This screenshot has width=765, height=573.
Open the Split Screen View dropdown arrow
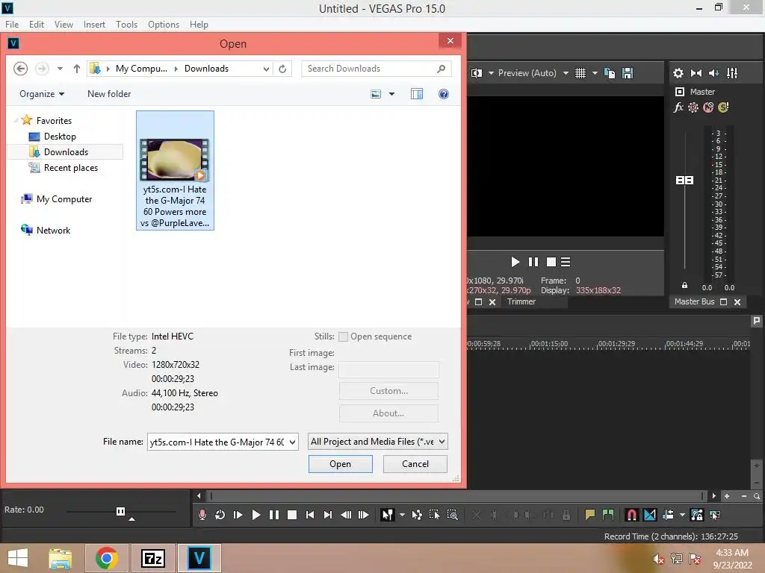(491, 73)
